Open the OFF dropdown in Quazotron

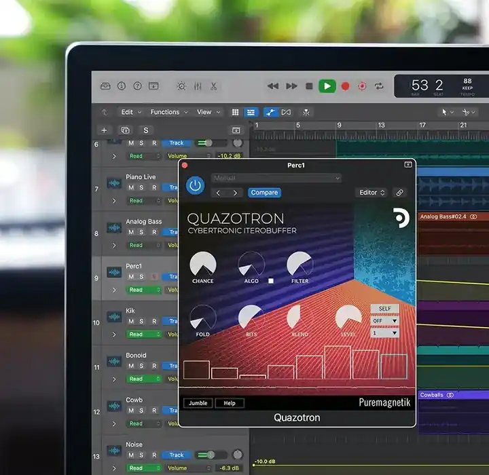(x=385, y=321)
